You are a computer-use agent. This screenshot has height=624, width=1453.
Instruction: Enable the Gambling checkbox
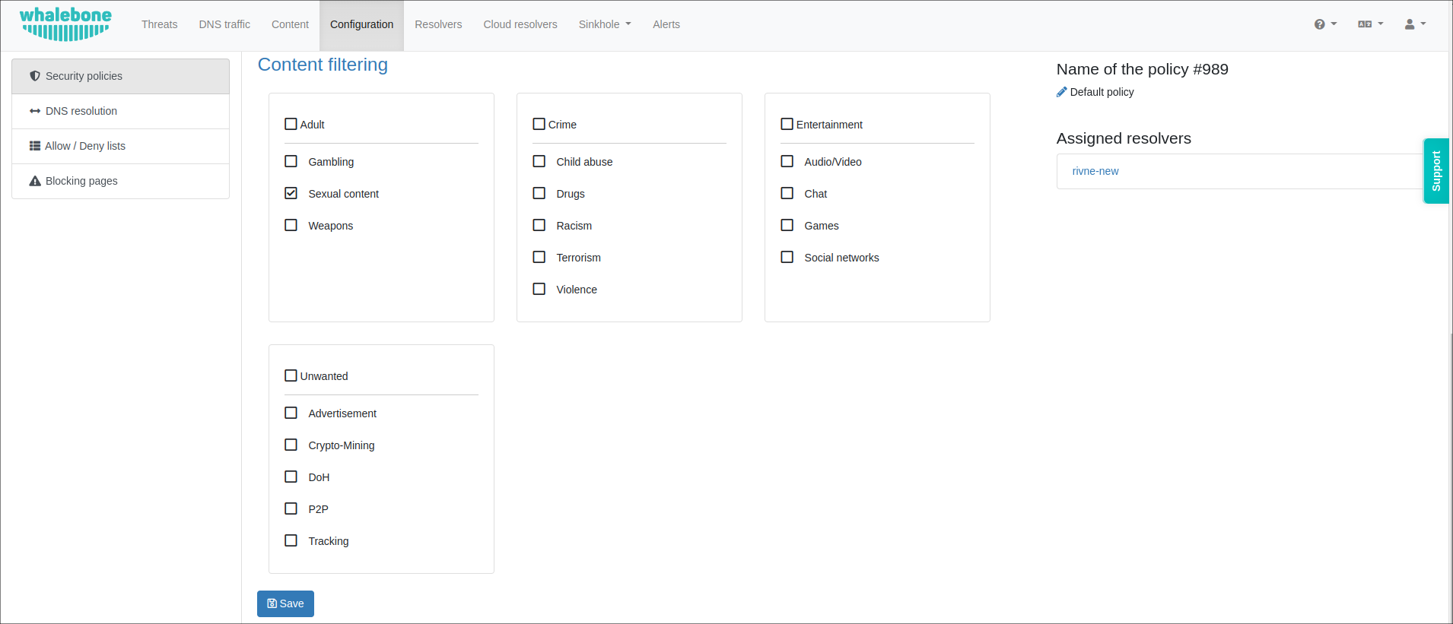point(291,161)
